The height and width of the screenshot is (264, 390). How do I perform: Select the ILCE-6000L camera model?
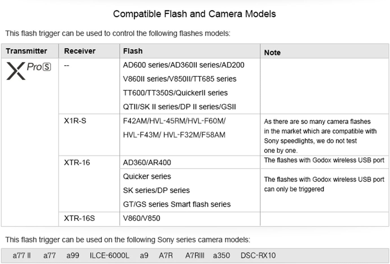coord(109,256)
